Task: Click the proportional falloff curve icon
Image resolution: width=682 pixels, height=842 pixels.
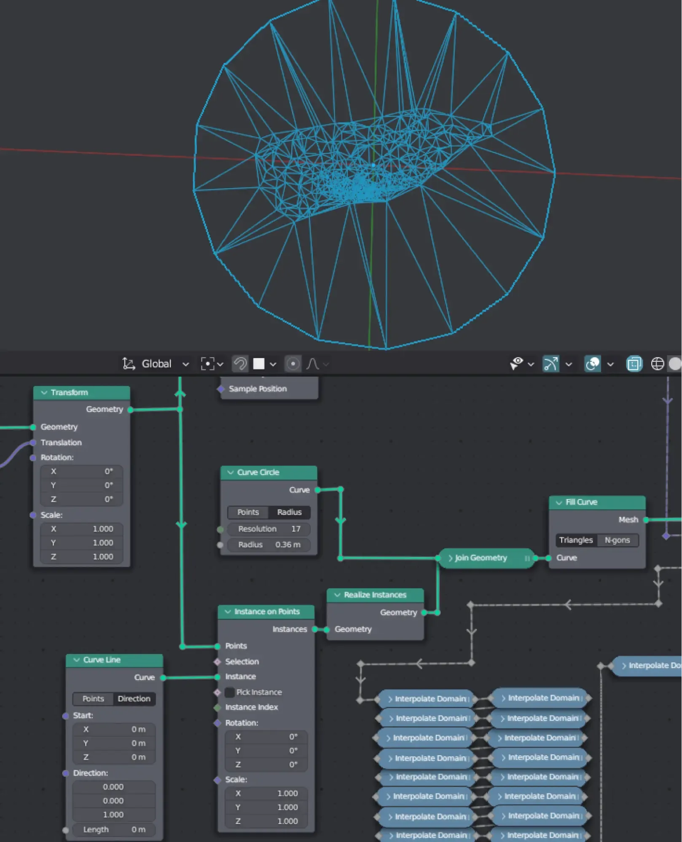Action: pyautogui.click(x=313, y=364)
